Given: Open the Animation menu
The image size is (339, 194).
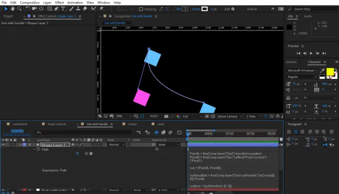Looking at the screenshot, I should 75,3.
